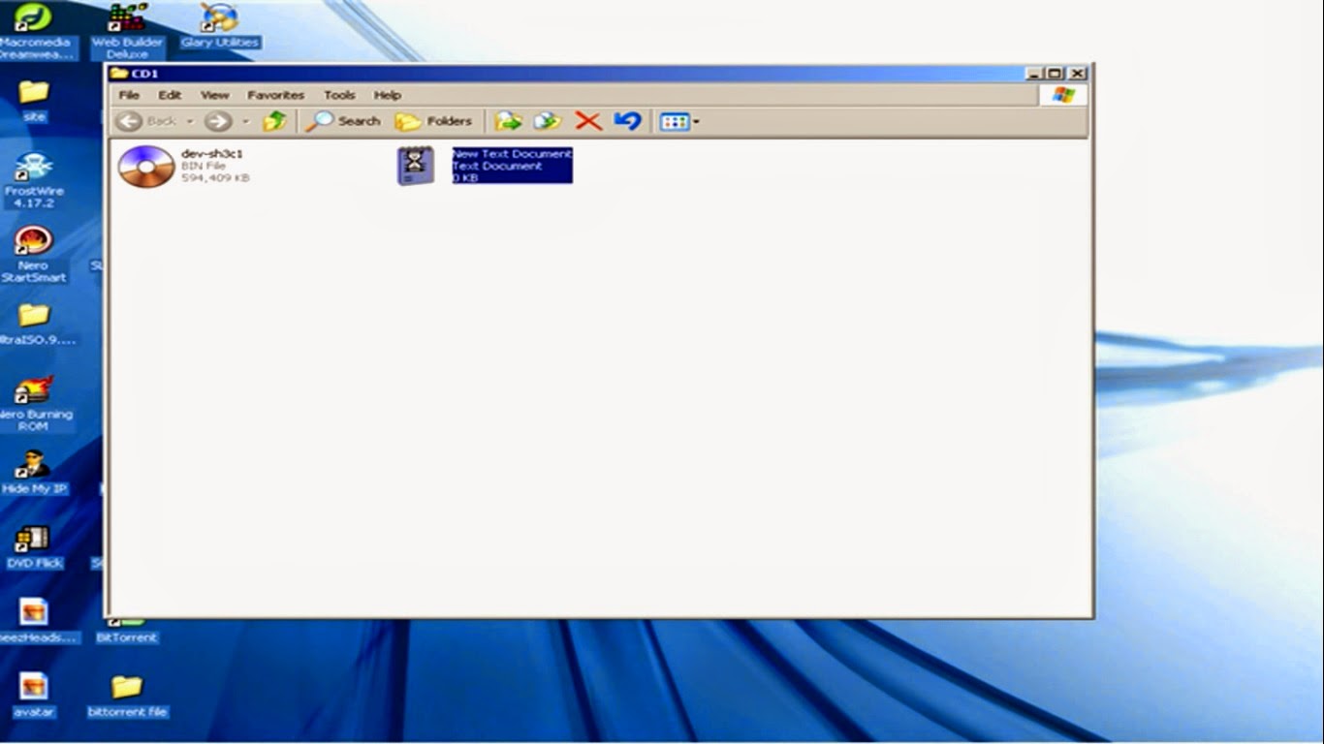Undo the last action in Explorer toolbar

627,121
